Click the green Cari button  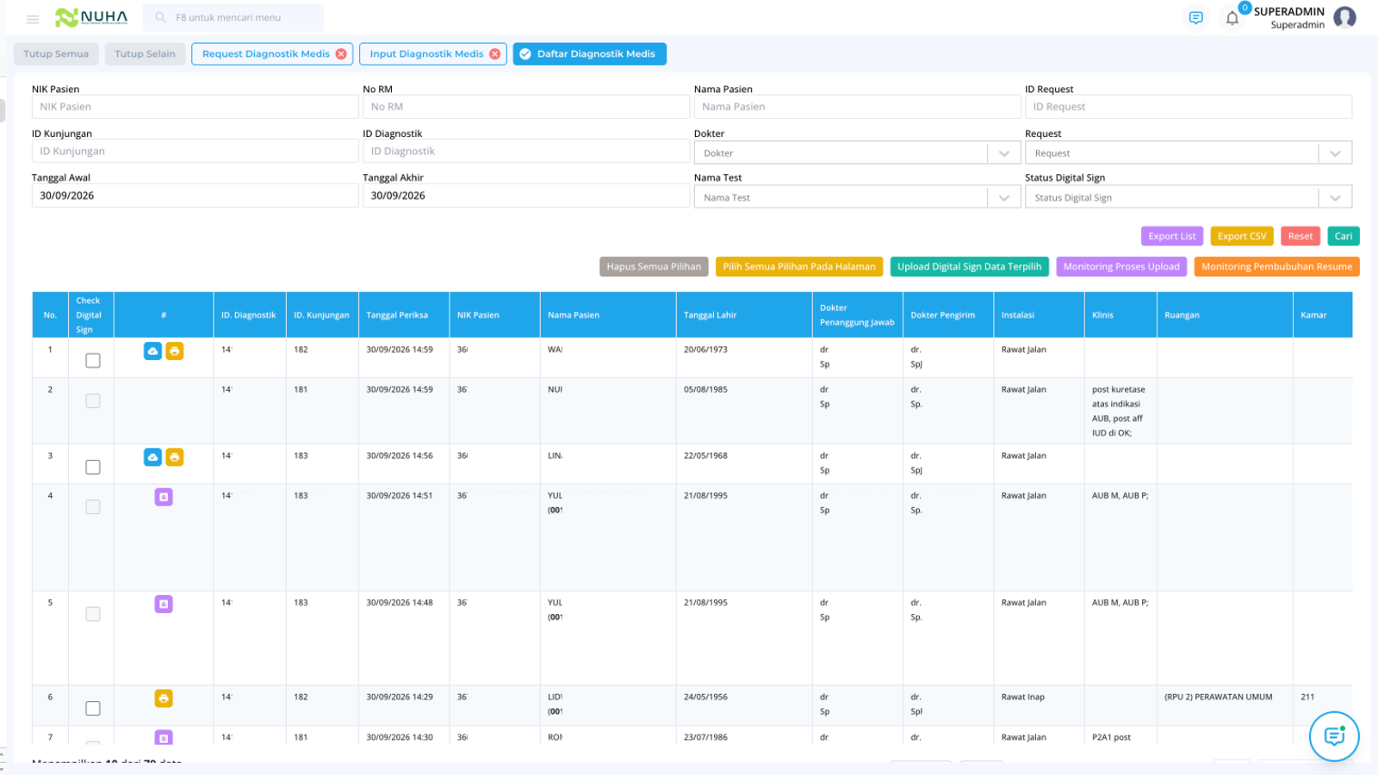click(x=1344, y=236)
